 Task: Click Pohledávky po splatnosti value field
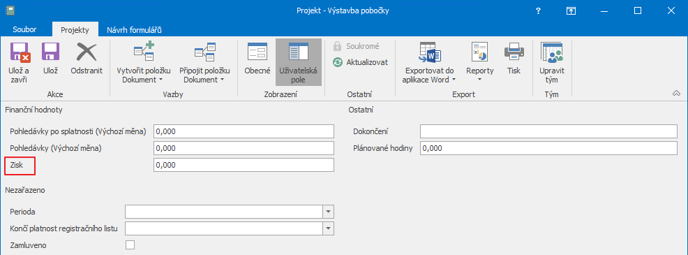click(x=244, y=131)
